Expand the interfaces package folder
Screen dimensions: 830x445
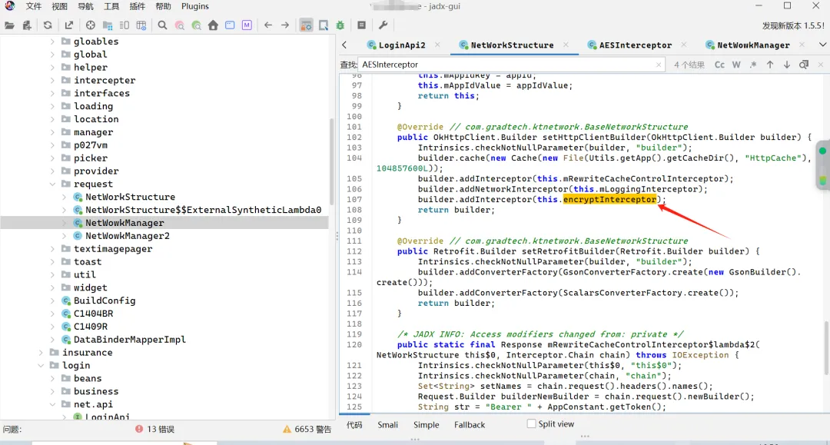[52, 93]
